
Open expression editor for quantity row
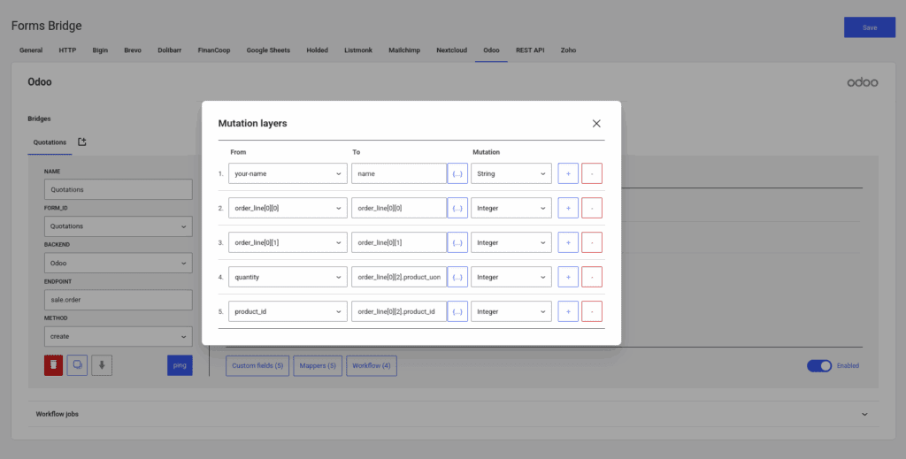coord(457,277)
